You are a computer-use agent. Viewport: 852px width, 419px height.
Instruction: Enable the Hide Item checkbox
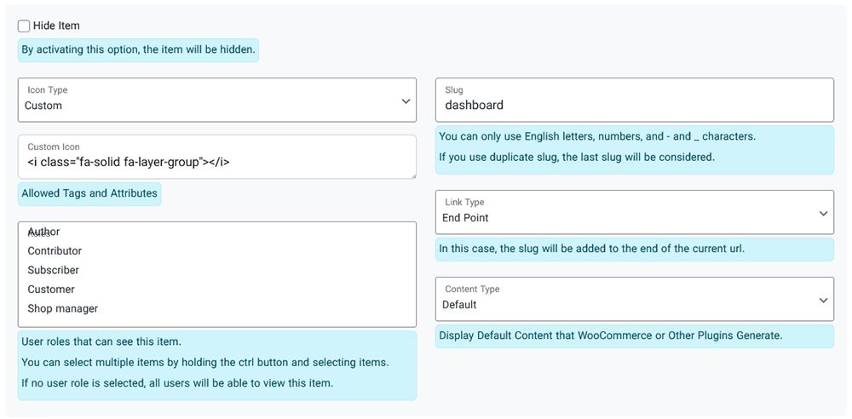click(x=24, y=26)
